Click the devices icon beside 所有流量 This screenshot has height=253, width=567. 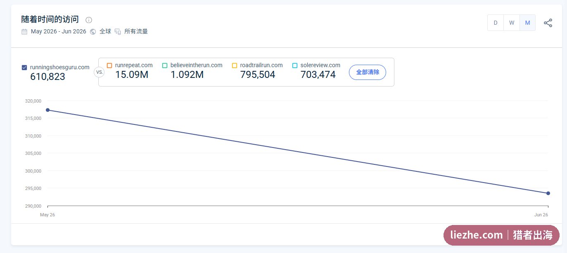click(118, 32)
